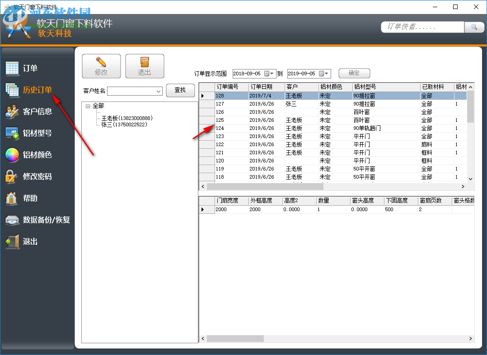487x355 pixels.
Task: Sort by 订单日期 column header
Action: point(267,87)
